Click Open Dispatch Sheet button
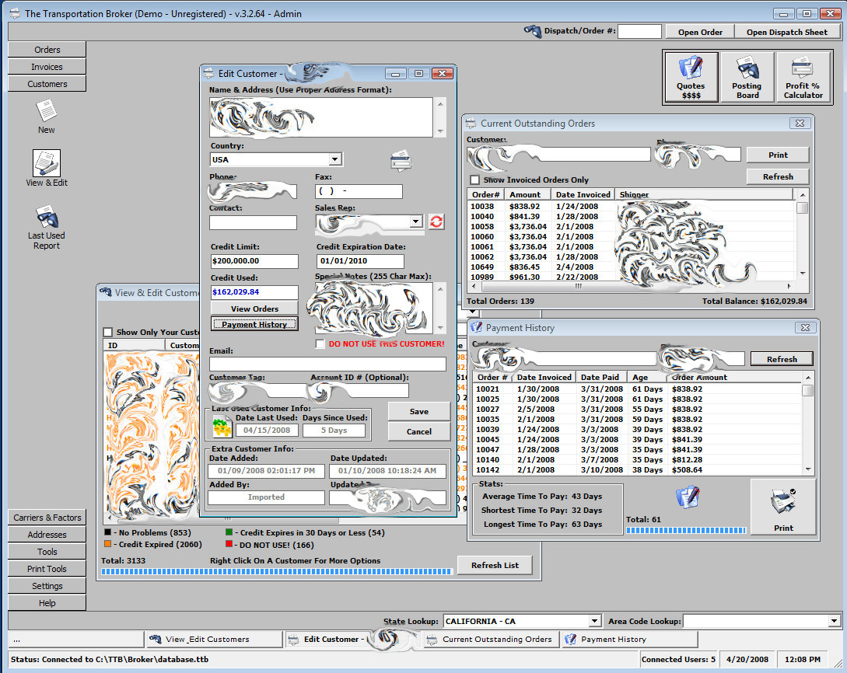This screenshot has height=673, width=847. [x=787, y=32]
